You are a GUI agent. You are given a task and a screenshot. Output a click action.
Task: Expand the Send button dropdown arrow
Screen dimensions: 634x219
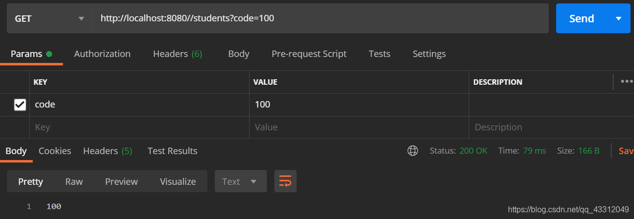619,18
